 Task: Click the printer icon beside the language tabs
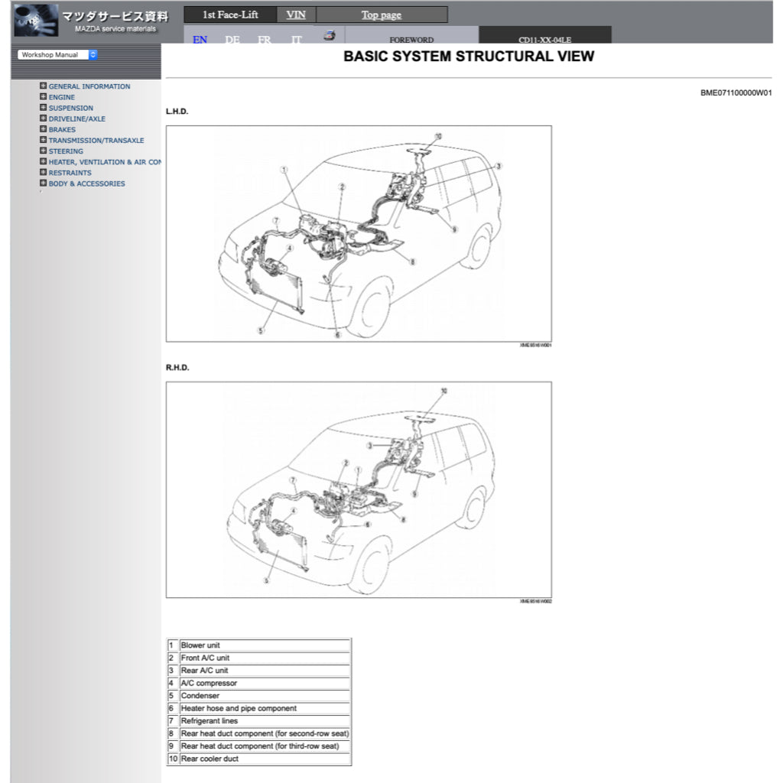click(329, 35)
